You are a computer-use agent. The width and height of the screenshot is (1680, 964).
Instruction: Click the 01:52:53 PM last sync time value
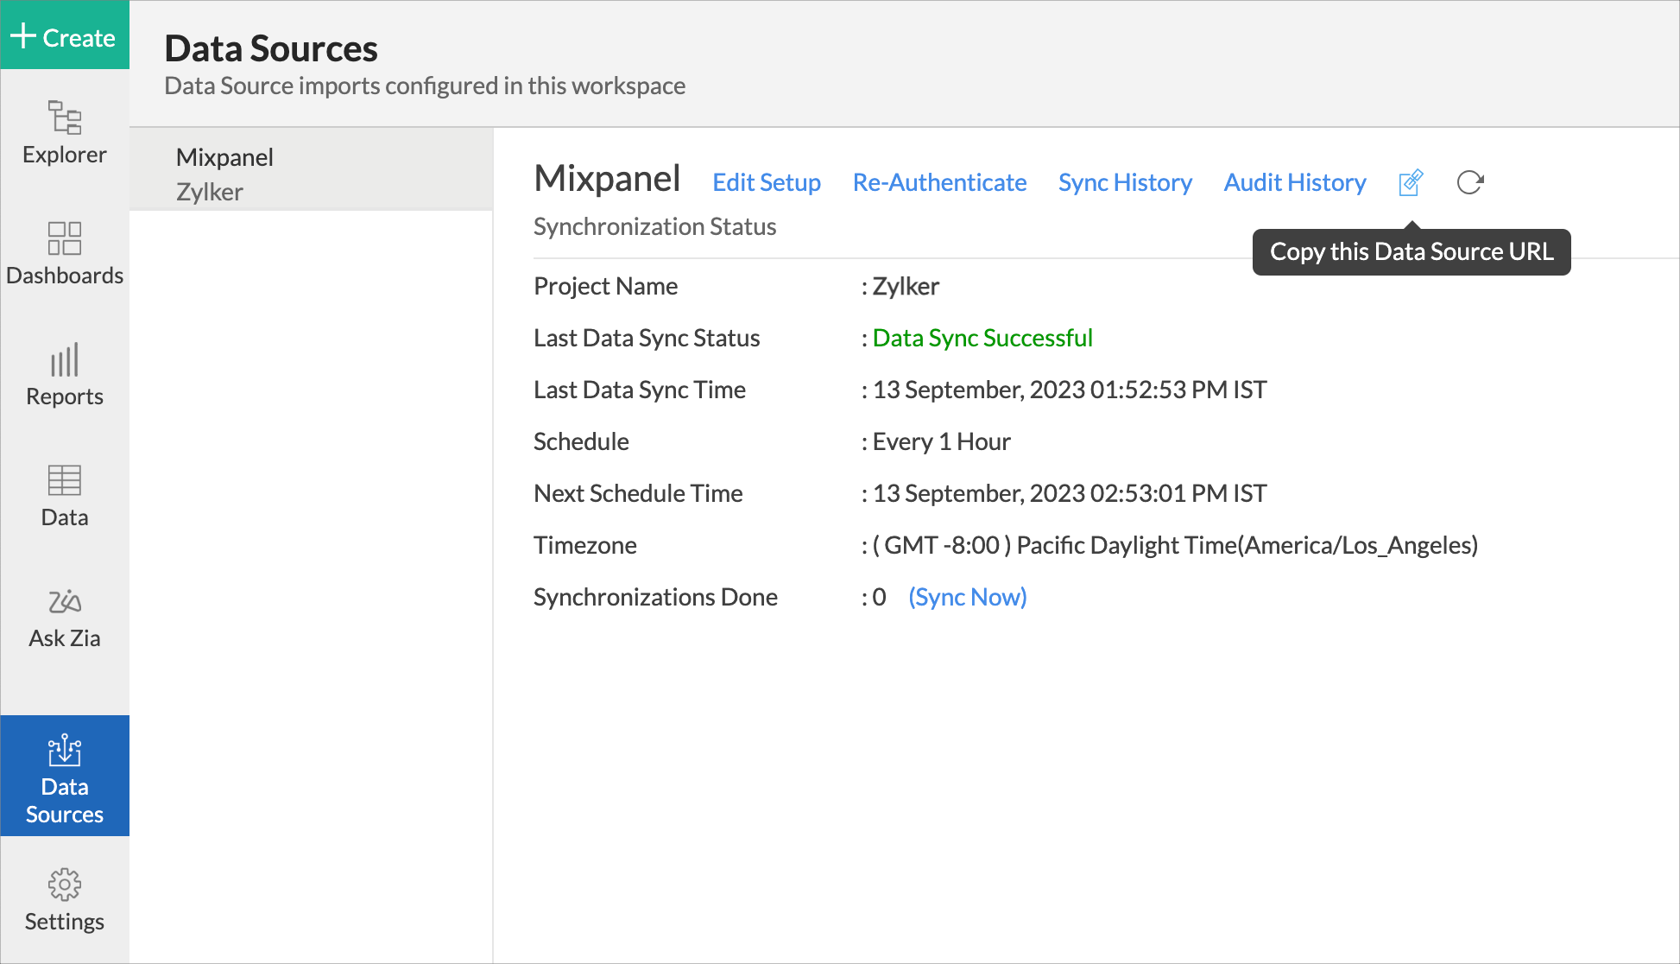[x=1070, y=390]
